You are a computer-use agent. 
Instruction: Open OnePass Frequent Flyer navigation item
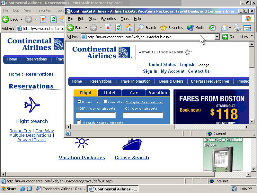pos(210,81)
